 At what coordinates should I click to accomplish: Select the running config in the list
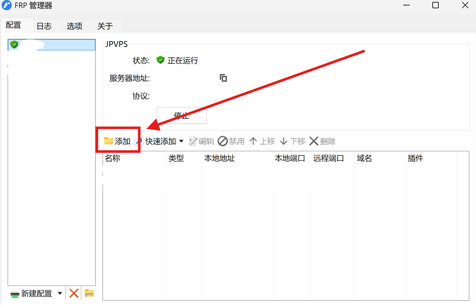[51, 45]
